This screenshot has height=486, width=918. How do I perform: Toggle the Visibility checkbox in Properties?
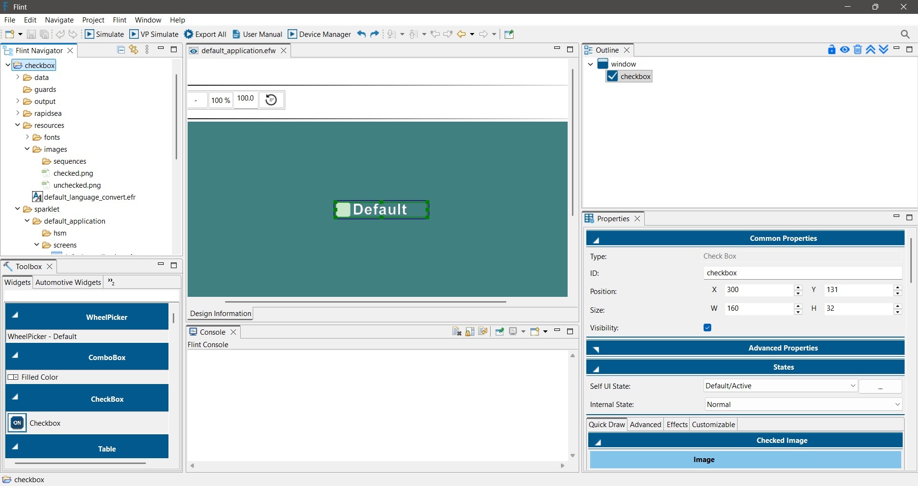coord(707,328)
